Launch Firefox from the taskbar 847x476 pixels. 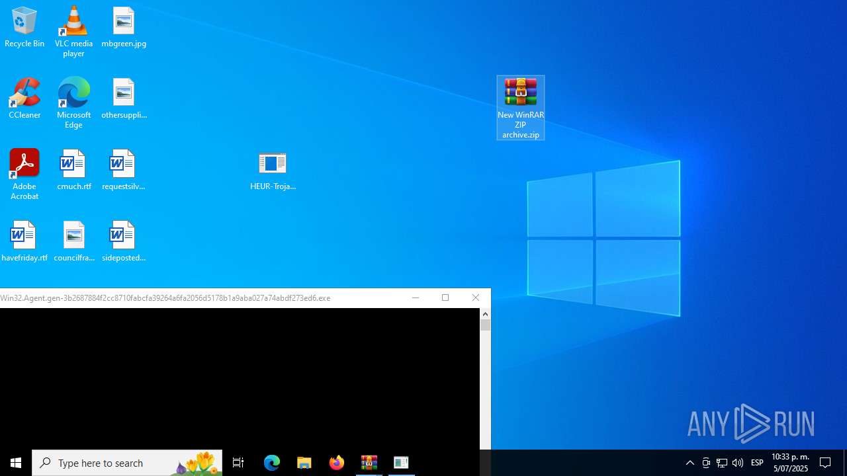(x=337, y=463)
